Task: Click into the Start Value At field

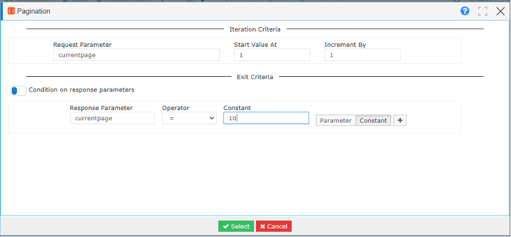Action: point(272,55)
